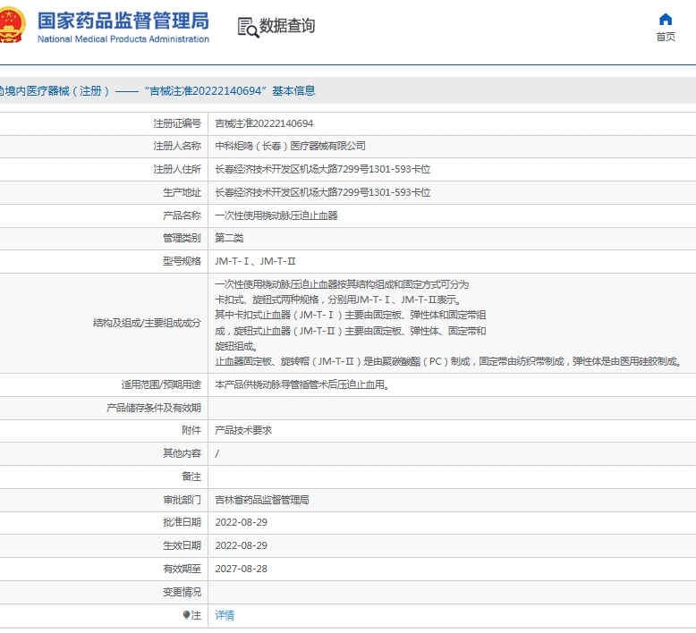Click the 国家药品监督管理局 site title

coord(123,21)
